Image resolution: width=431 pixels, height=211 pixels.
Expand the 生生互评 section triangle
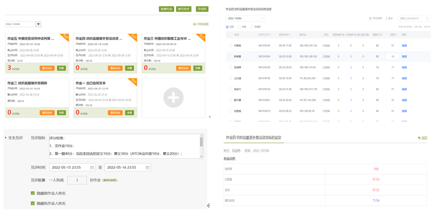(6, 138)
